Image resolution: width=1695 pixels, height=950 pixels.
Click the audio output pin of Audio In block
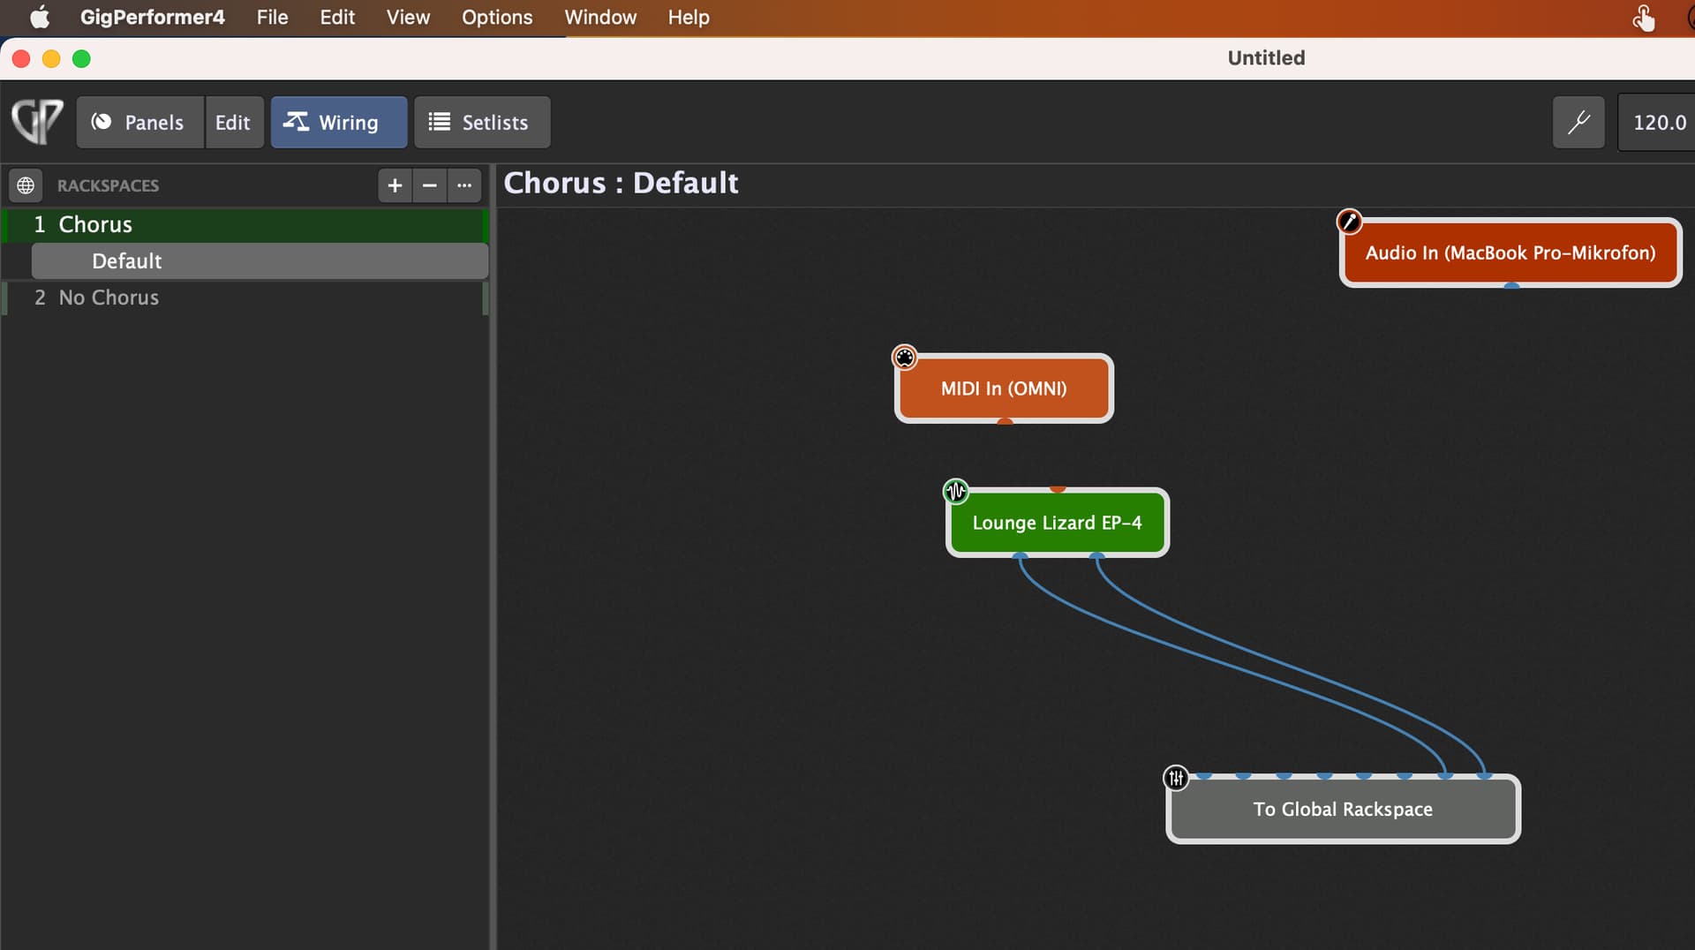(1511, 285)
